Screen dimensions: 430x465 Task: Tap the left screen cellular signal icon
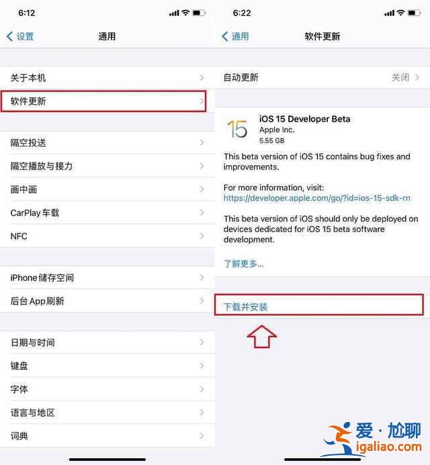coord(174,13)
